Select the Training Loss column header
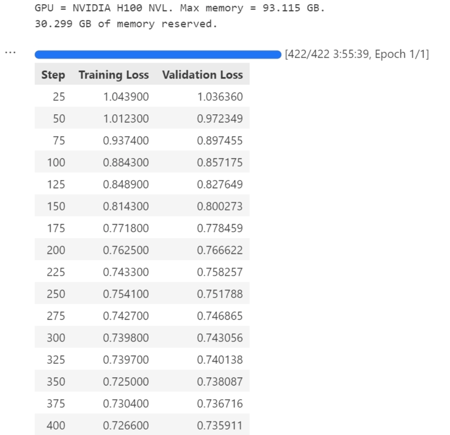Viewport: 450px width, 435px height. (x=114, y=74)
